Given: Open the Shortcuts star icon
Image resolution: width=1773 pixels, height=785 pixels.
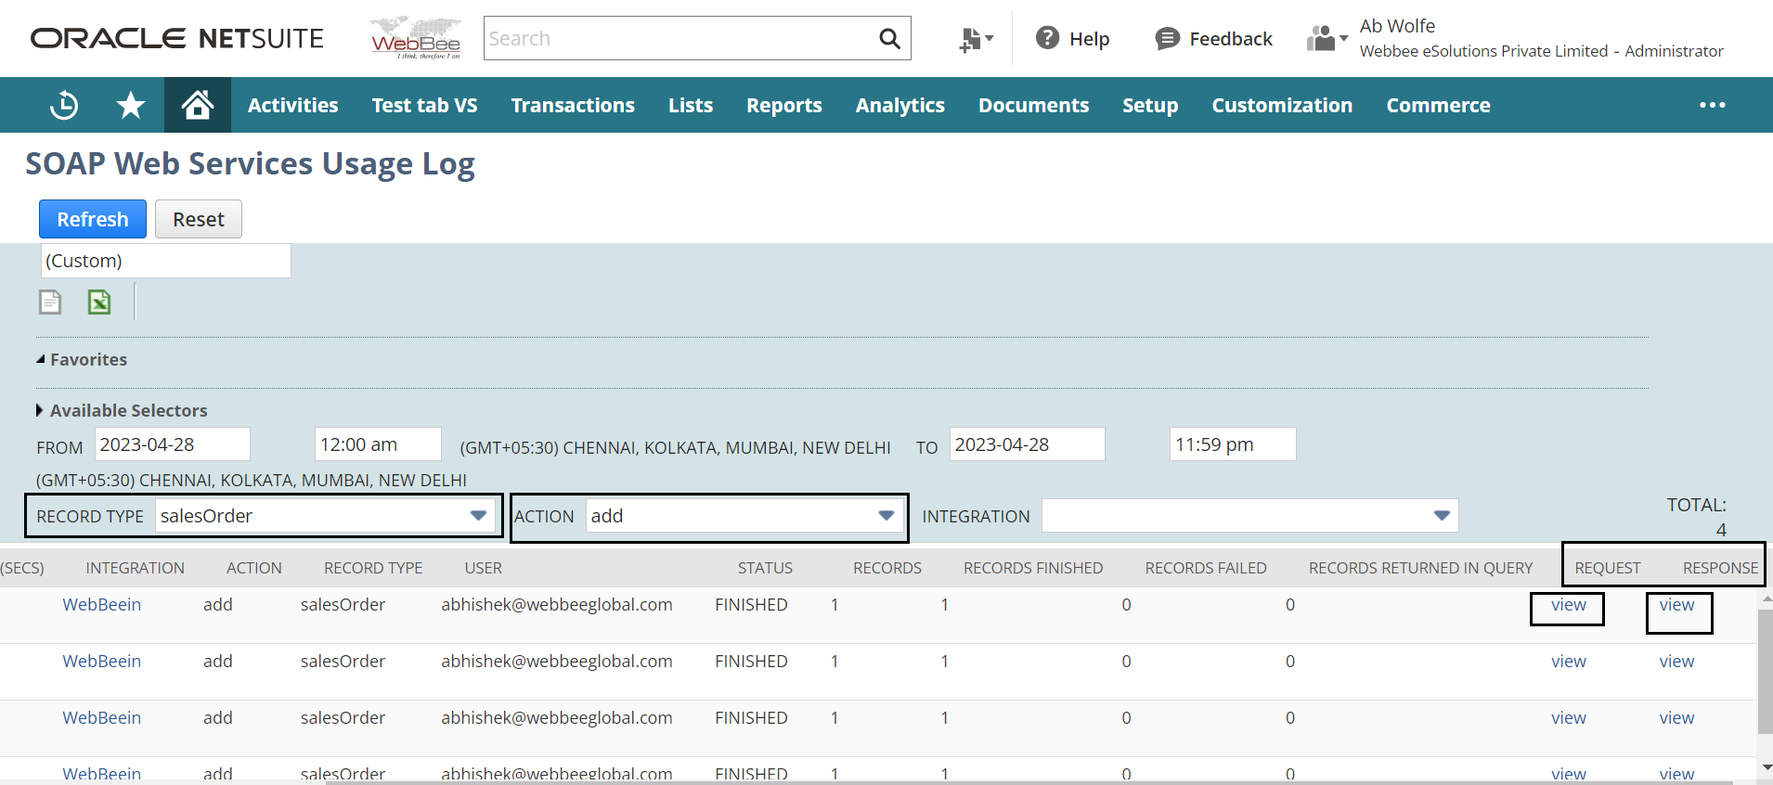Looking at the screenshot, I should point(131,106).
